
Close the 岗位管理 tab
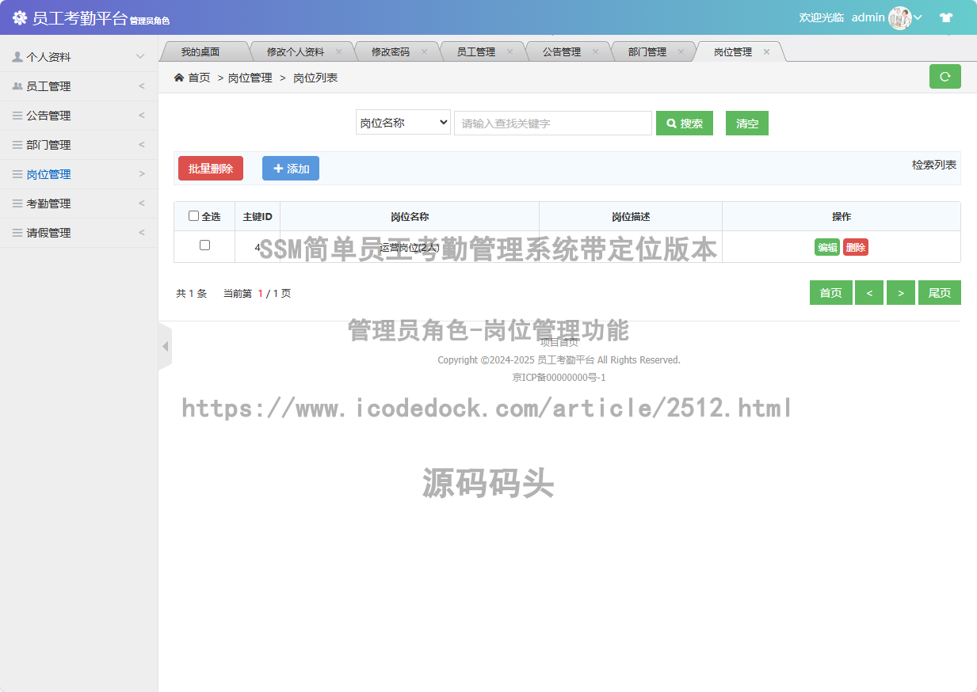tap(766, 51)
